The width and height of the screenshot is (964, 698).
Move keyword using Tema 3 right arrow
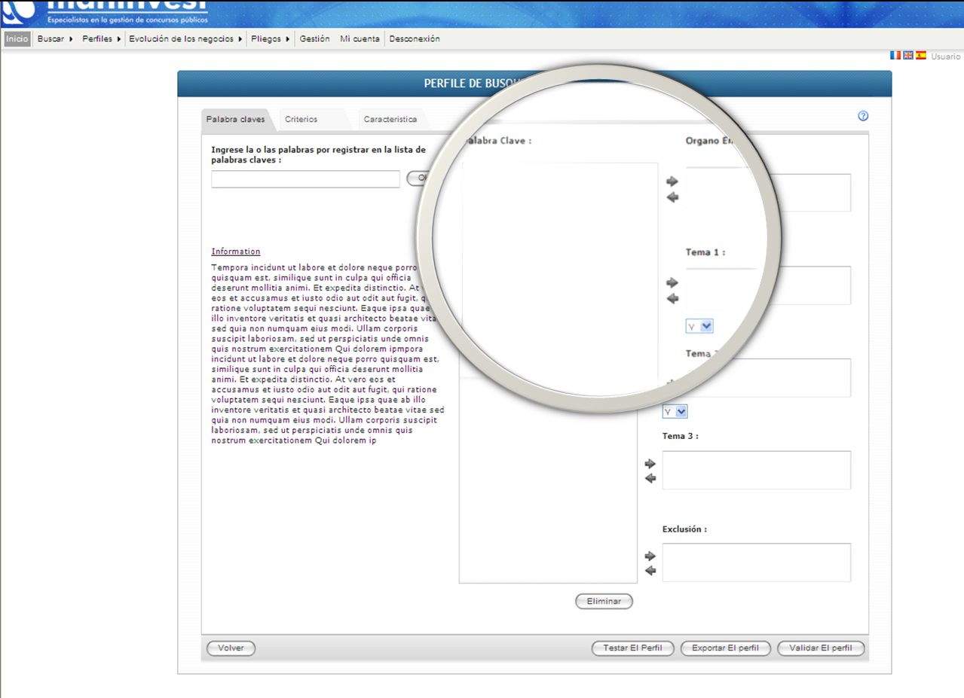(650, 464)
